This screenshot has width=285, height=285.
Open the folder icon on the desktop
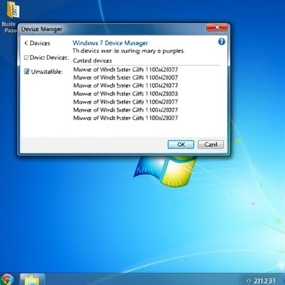13,9
